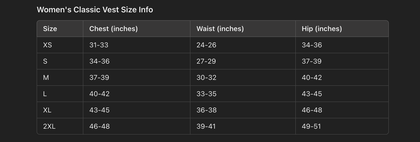The image size is (420, 142).
Task: Click the S size row label
Action: [x=45, y=61]
